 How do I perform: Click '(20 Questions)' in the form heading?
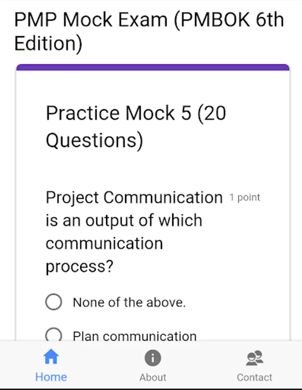[94, 141]
